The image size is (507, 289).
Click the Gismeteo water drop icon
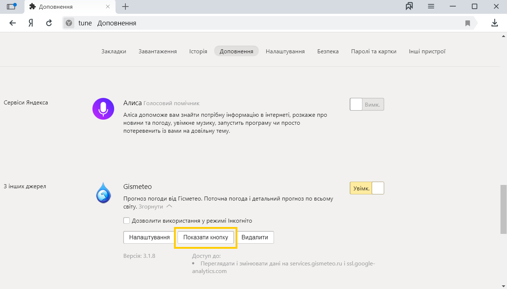pos(103,193)
